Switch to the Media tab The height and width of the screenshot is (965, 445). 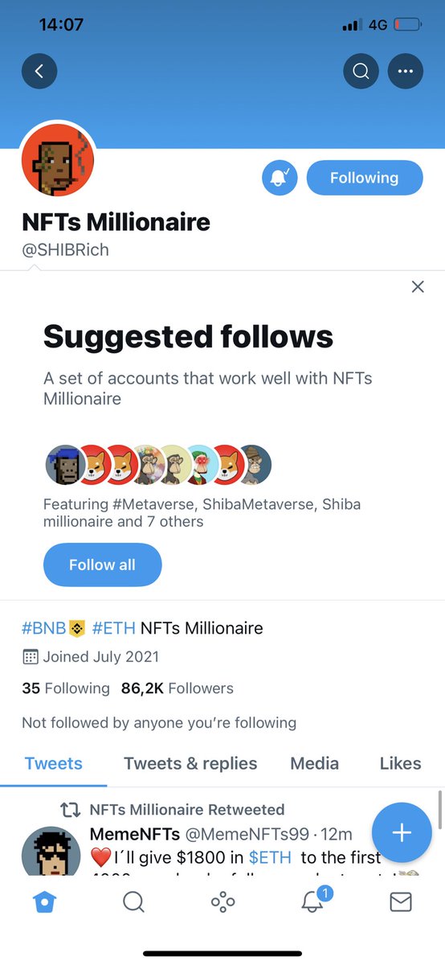click(x=314, y=763)
